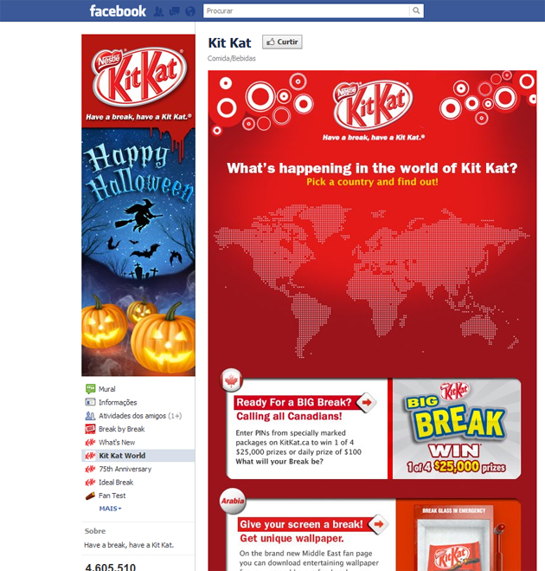The width and height of the screenshot is (545, 571).
Task: Click into the Procurar search field
Action: tap(306, 11)
